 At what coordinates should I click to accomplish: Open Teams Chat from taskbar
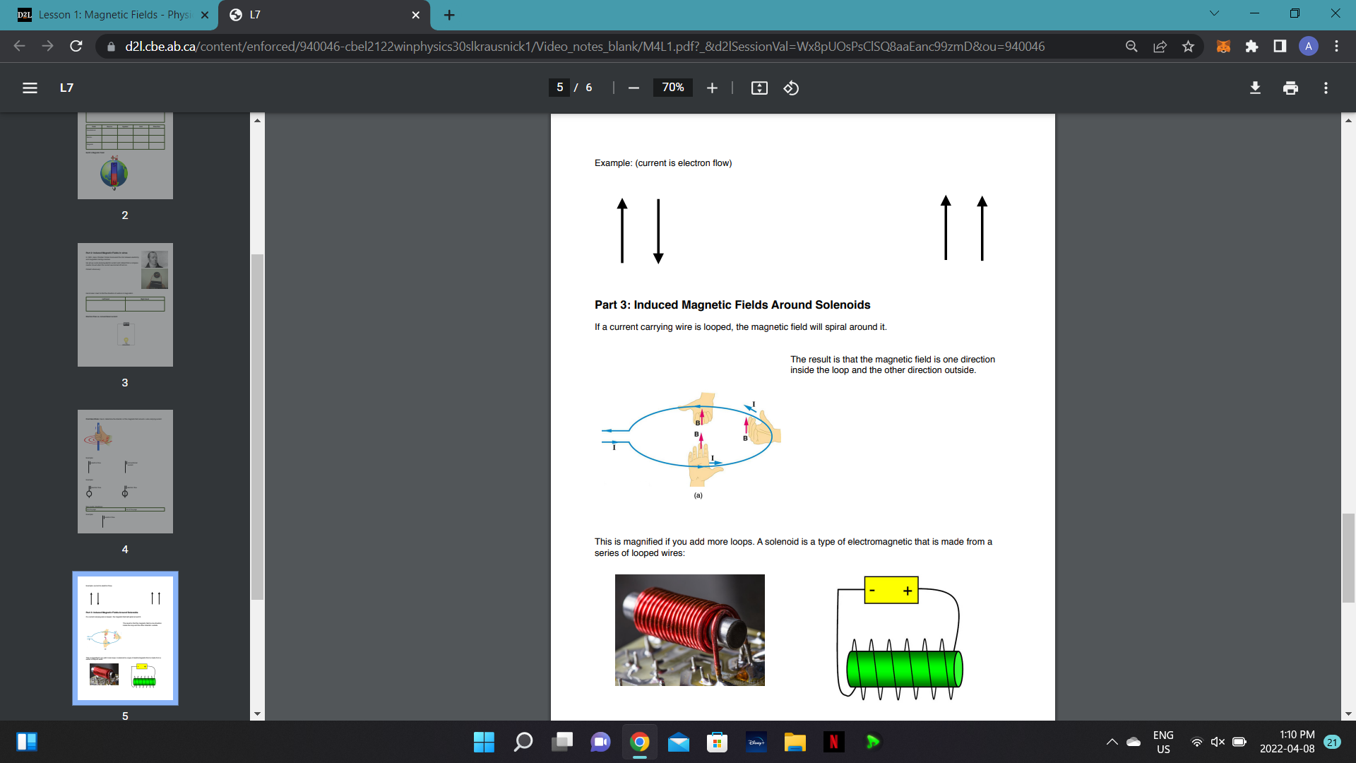point(601,742)
